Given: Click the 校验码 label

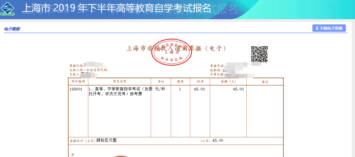Looking at the screenshot, I should point(216,70).
